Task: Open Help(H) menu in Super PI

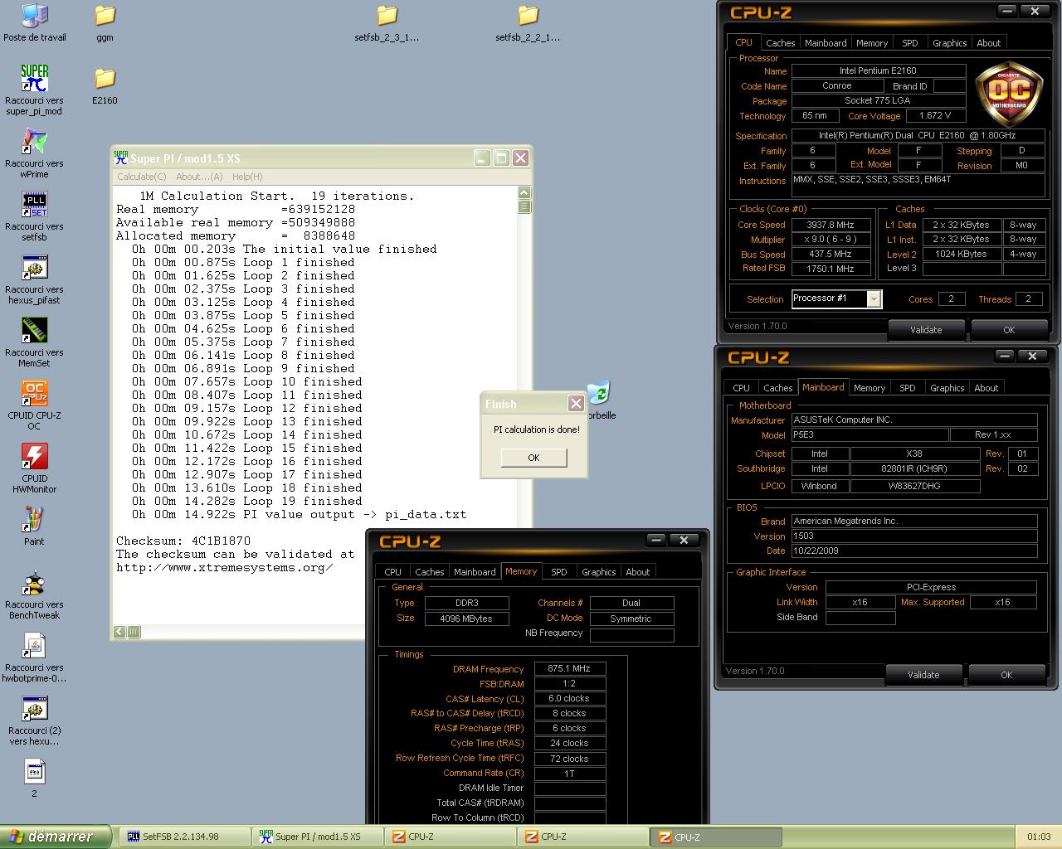Action: pyautogui.click(x=247, y=177)
